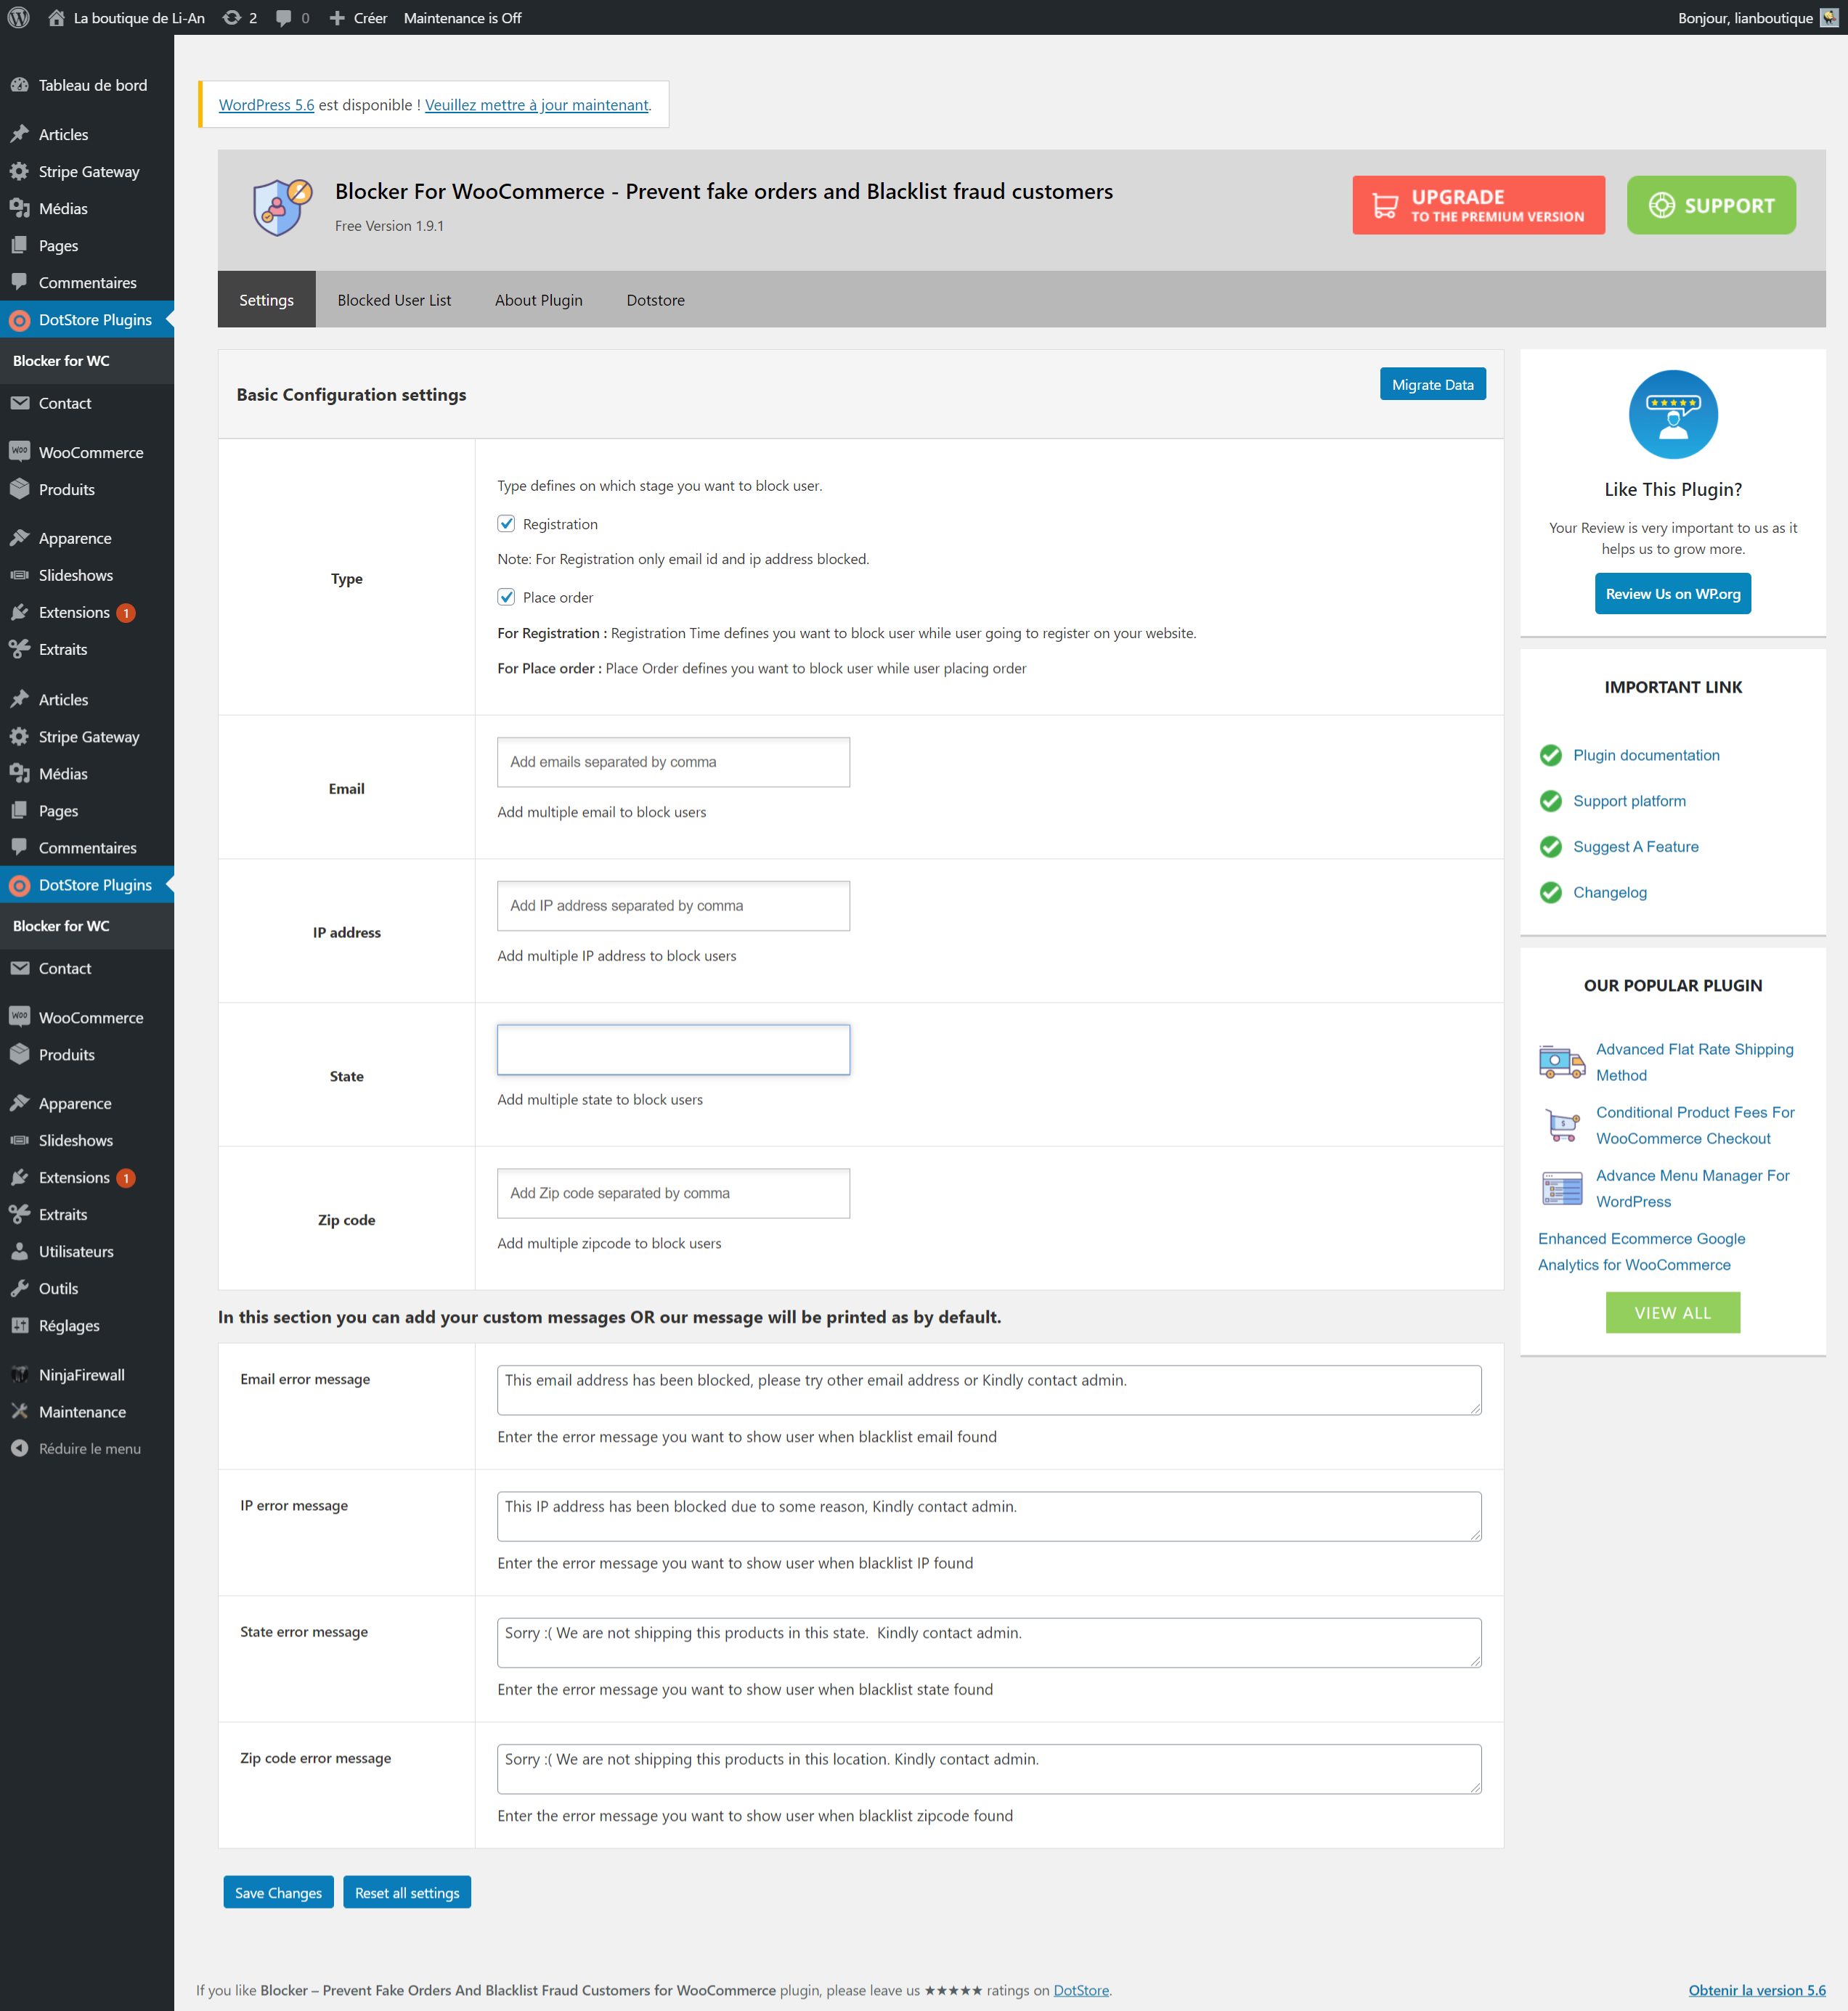Click the WordPress logo in the admin bar
Screen dimensions: 1848x2011
pos(18,18)
